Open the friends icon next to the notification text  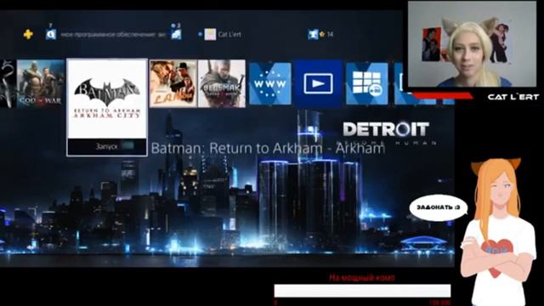click(176, 34)
